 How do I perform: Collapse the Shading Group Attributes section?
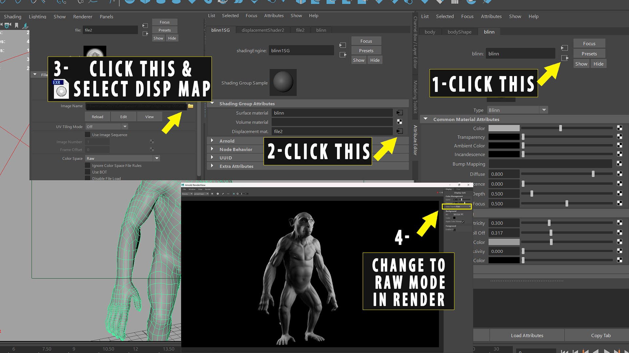click(212, 103)
